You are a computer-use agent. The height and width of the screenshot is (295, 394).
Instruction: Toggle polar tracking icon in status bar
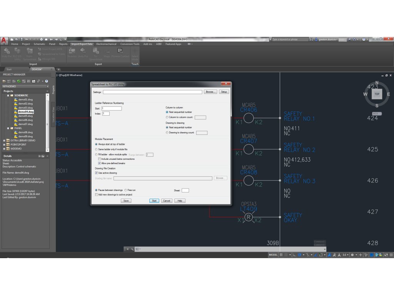[x=299, y=255]
